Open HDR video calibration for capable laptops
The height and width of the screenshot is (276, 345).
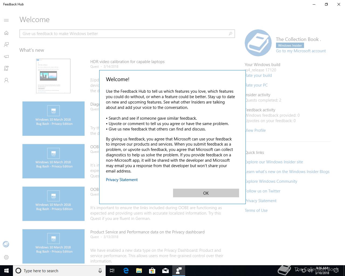pyautogui.click(x=127, y=62)
